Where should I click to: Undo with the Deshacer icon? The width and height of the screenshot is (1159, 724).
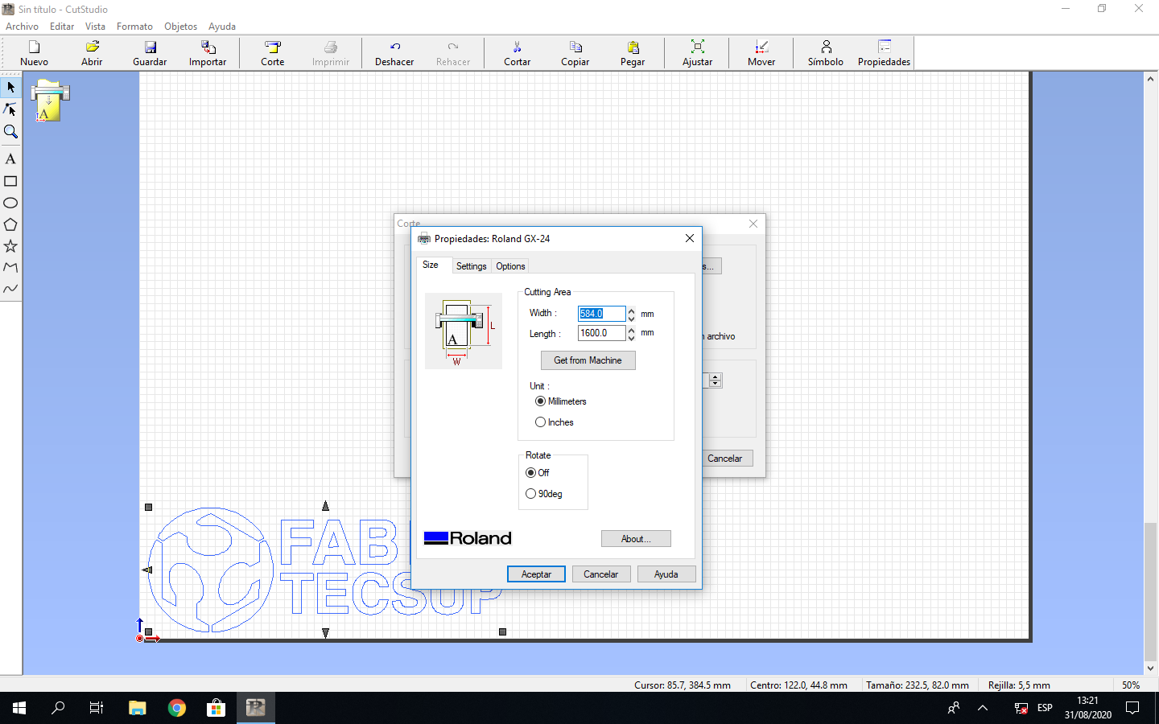click(x=394, y=53)
